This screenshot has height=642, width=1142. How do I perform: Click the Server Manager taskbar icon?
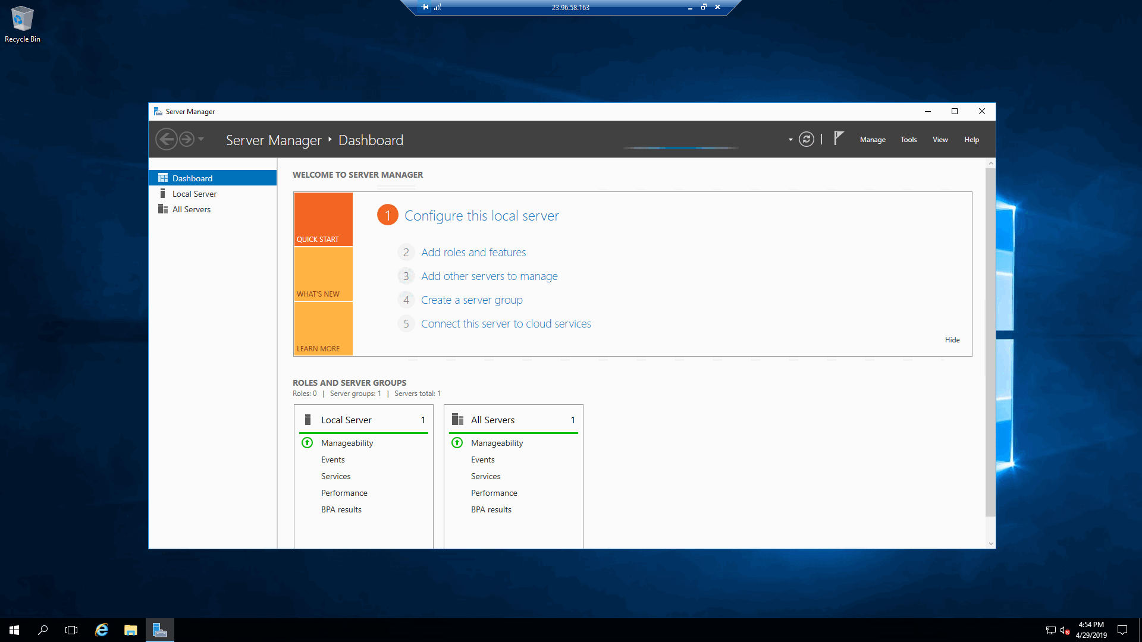click(160, 630)
